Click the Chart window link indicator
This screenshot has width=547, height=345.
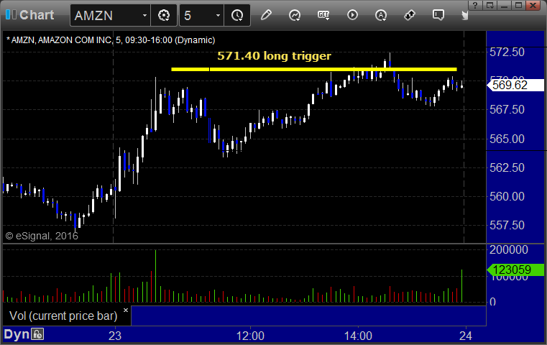pos(11,14)
